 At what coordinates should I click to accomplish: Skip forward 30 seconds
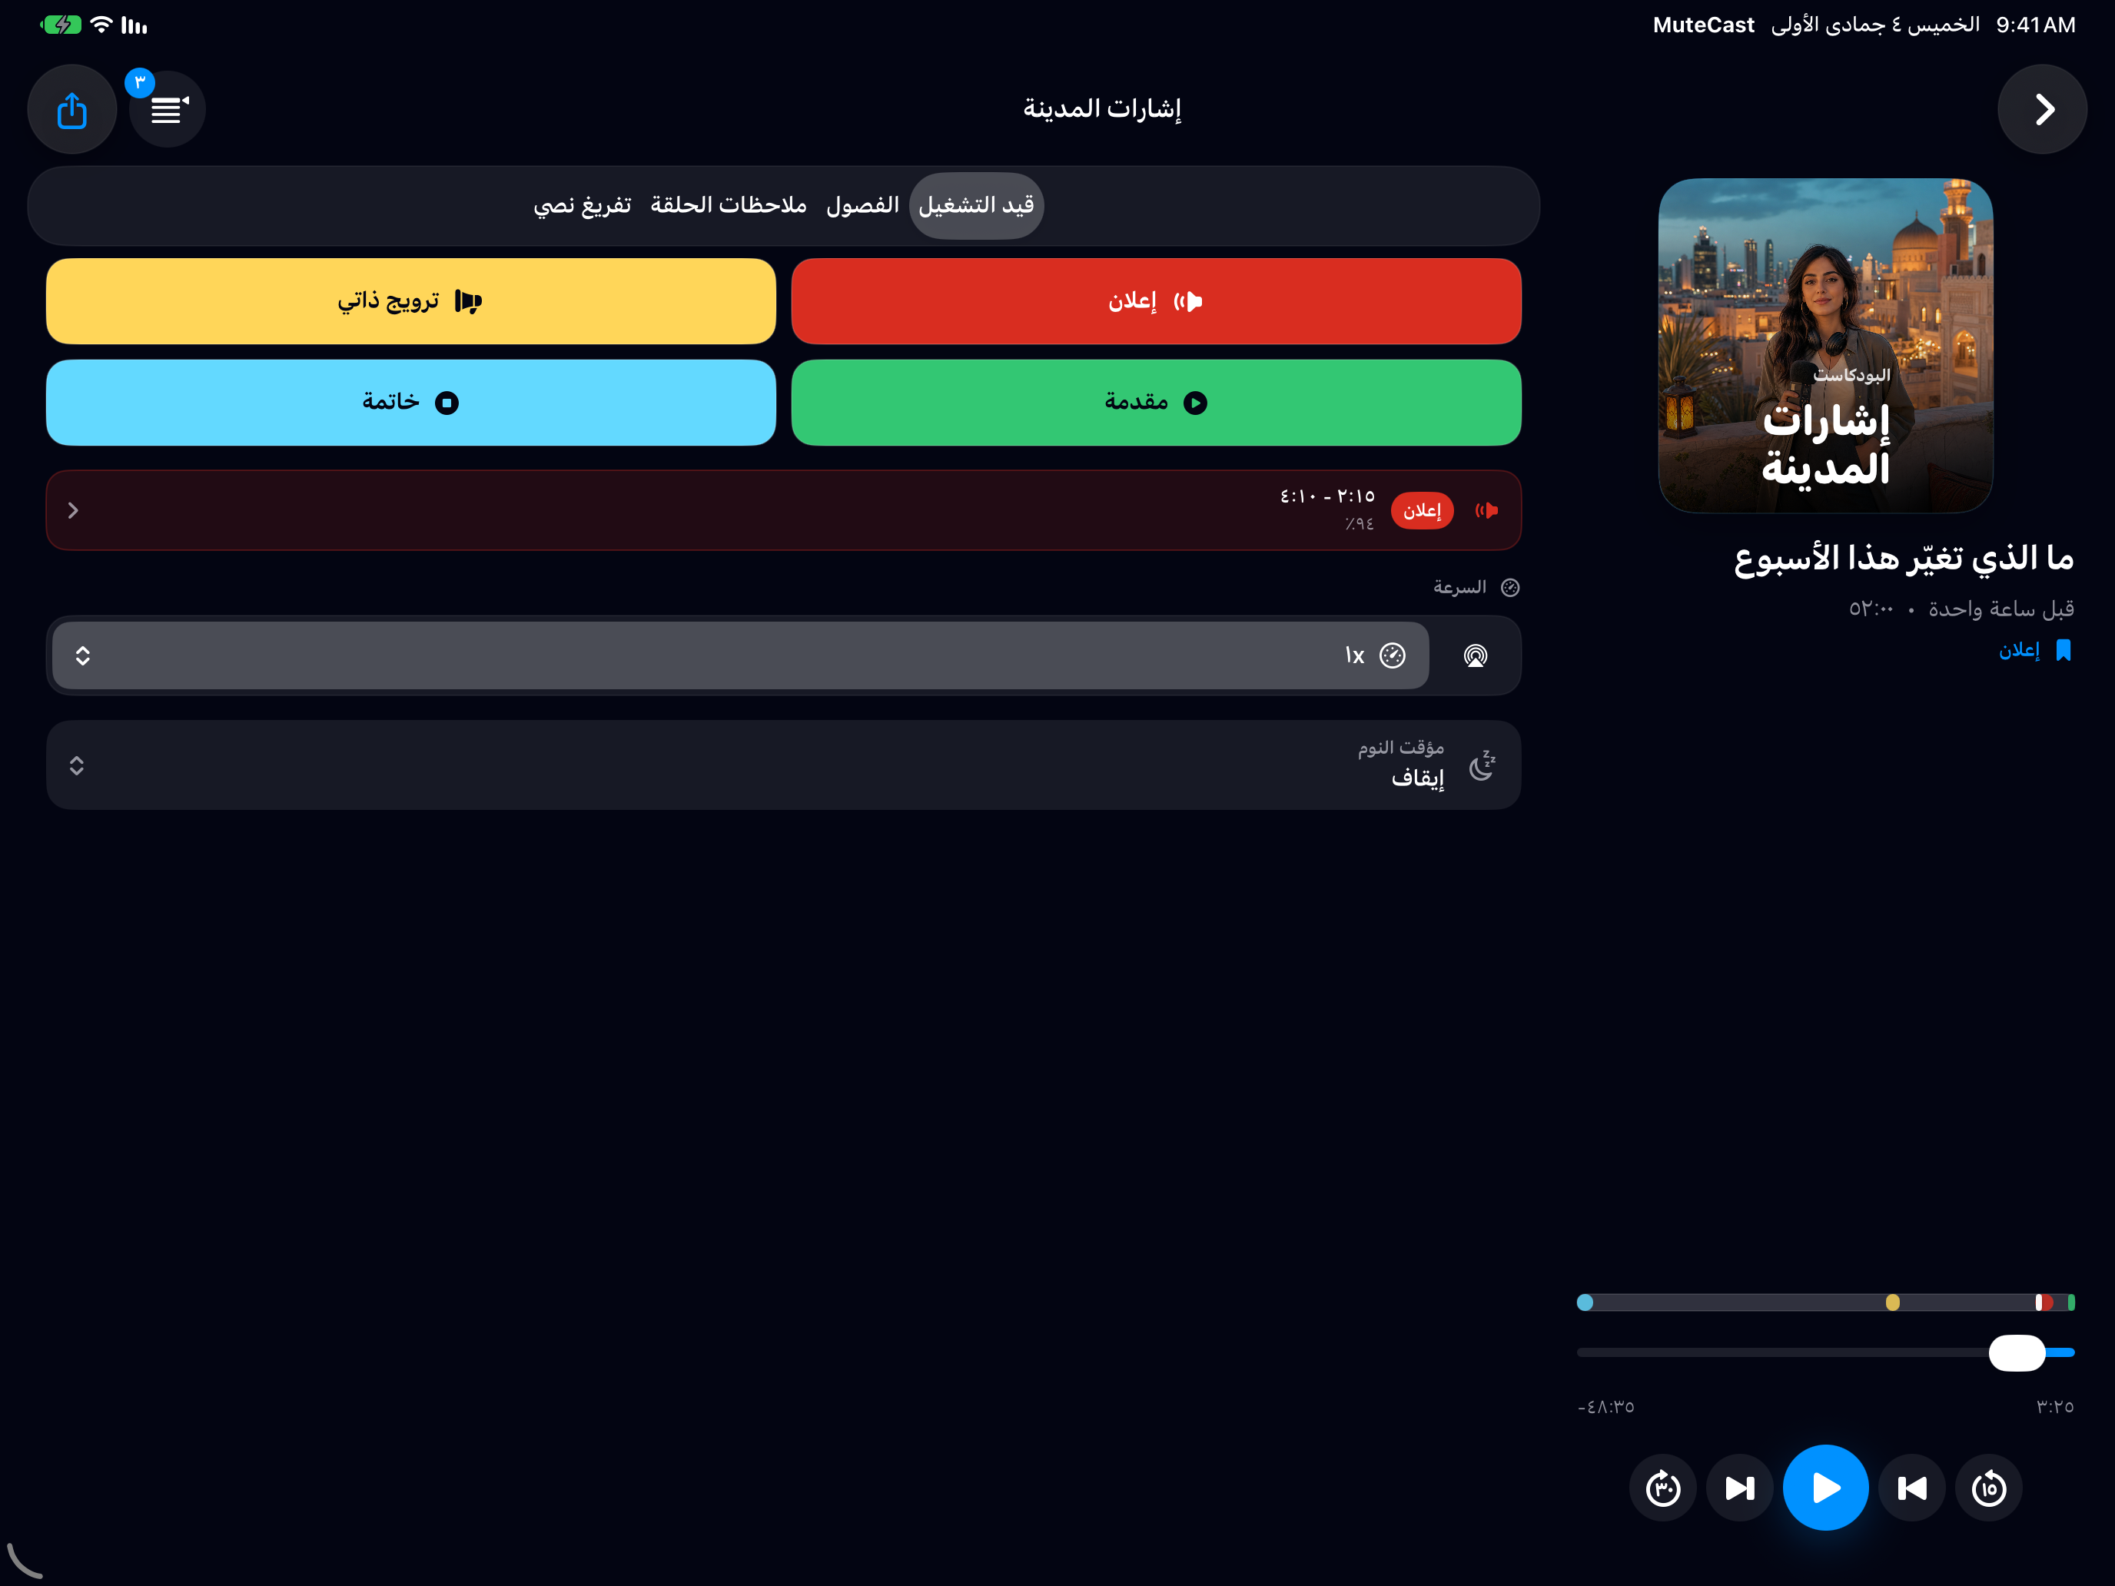pos(1663,1488)
